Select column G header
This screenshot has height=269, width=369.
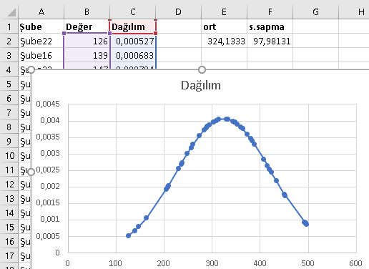coord(315,11)
